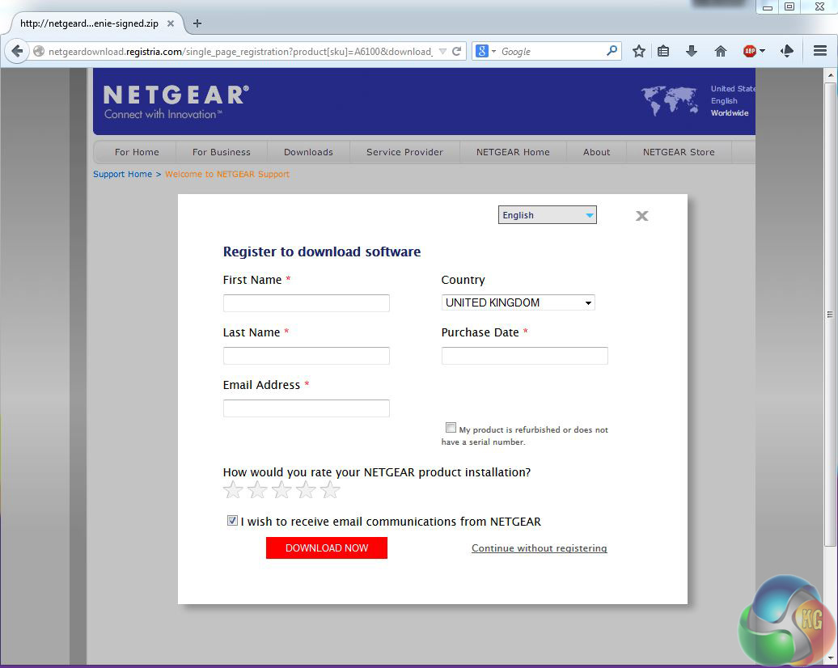
Task: Click the search magnifier icon
Action: pyautogui.click(x=612, y=51)
